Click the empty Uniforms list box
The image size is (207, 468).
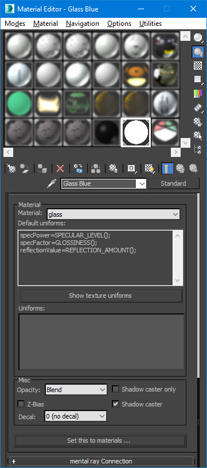coord(101,342)
